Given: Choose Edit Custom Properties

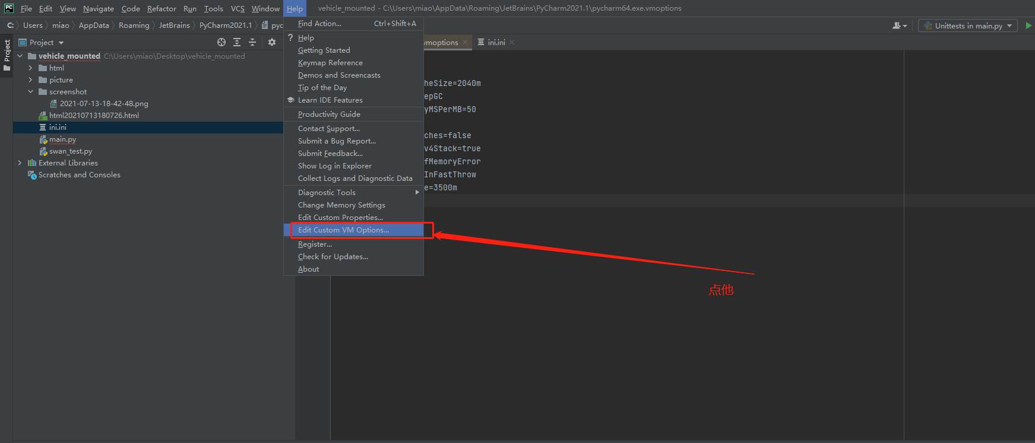Looking at the screenshot, I should click(x=354, y=218).
